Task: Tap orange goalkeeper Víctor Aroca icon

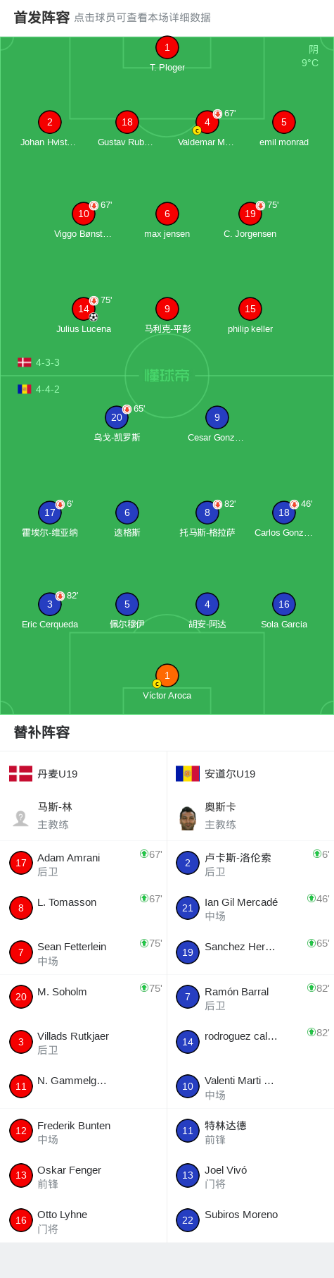Action: click(x=167, y=675)
